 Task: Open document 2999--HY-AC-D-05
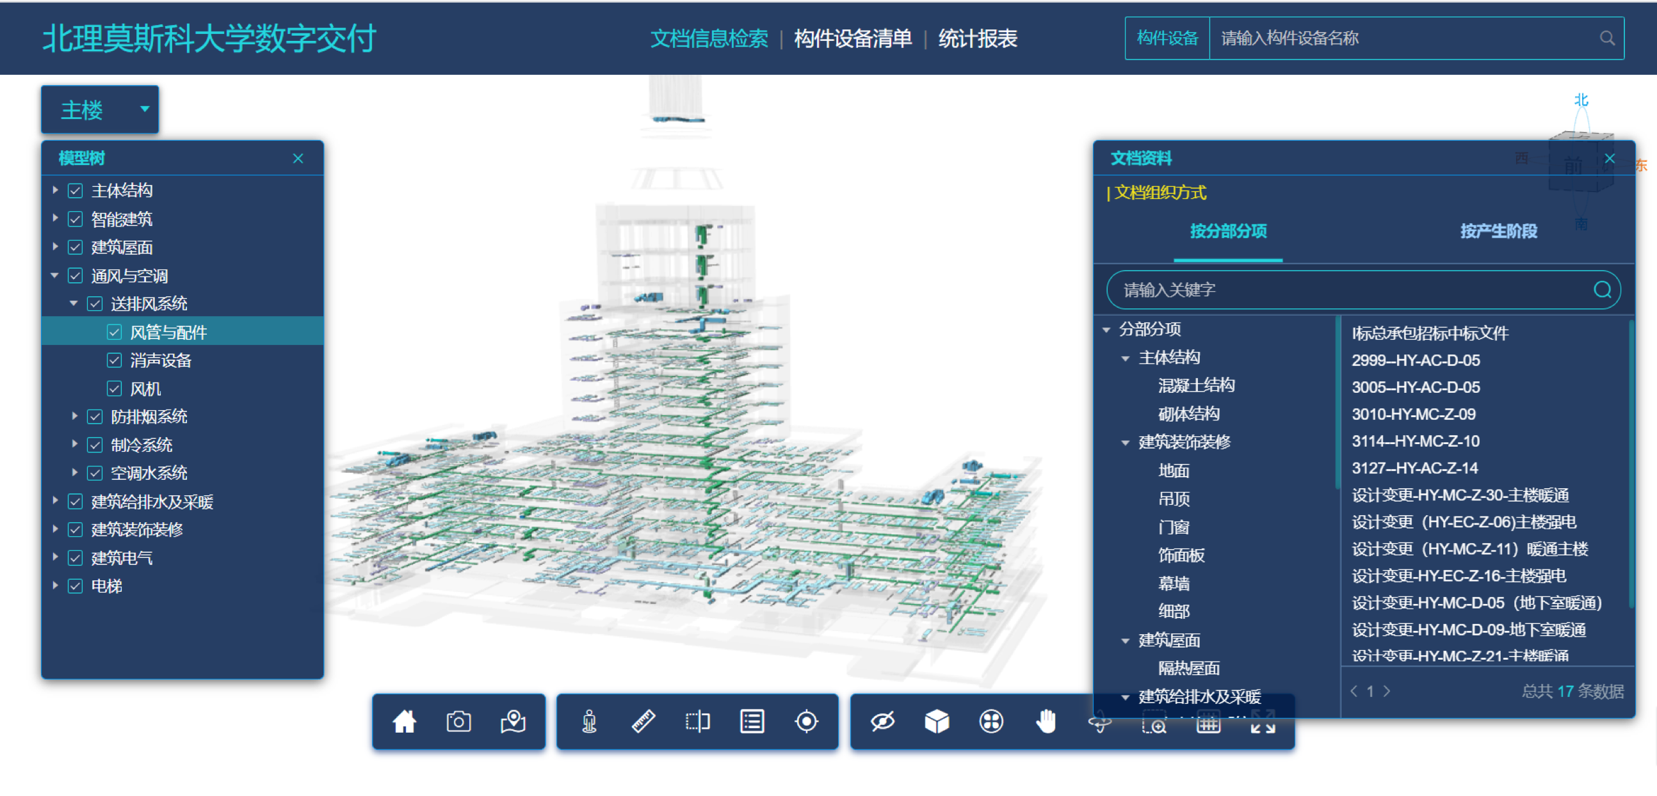coord(1416,361)
